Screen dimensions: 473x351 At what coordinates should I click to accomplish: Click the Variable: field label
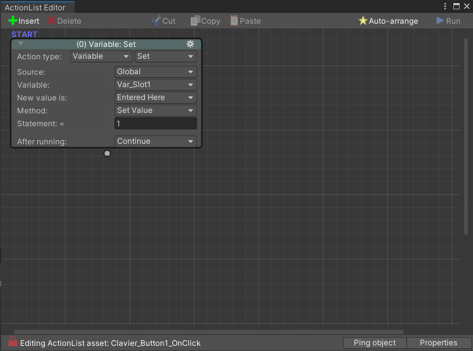coord(33,85)
